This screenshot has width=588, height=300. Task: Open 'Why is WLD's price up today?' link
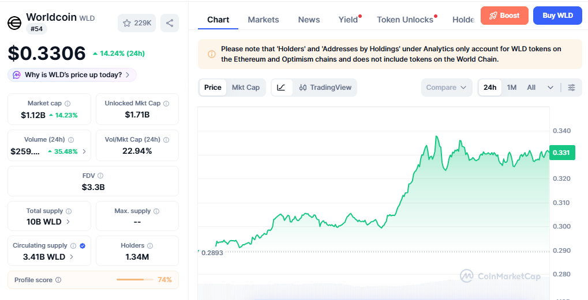tap(72, 75)
